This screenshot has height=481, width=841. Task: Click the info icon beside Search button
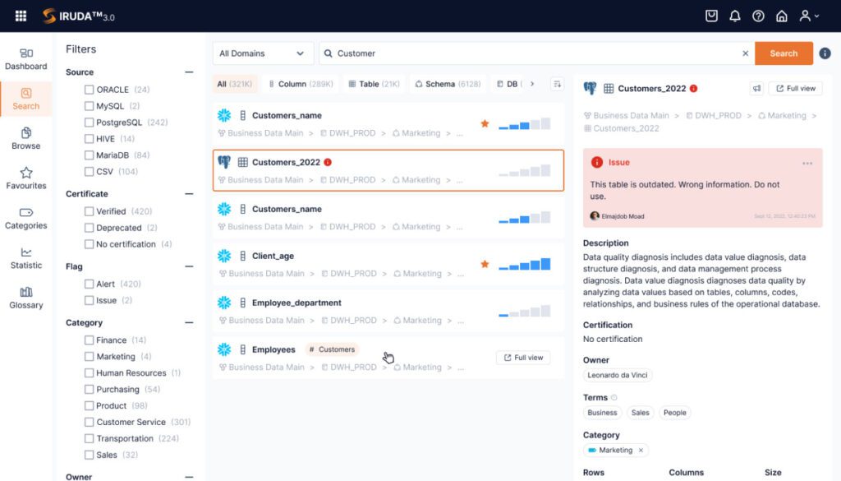click(x=825, y=53)
